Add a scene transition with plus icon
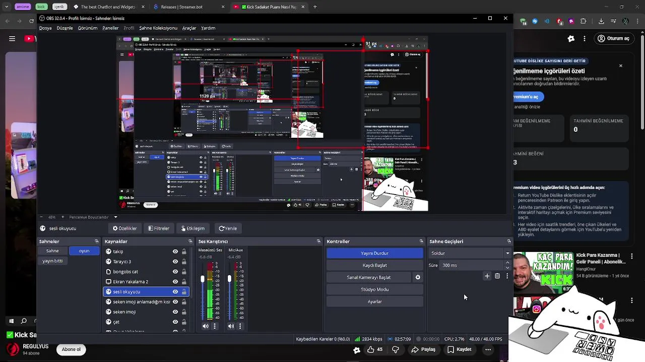This screenshot has width=645, height=362. 487,276
